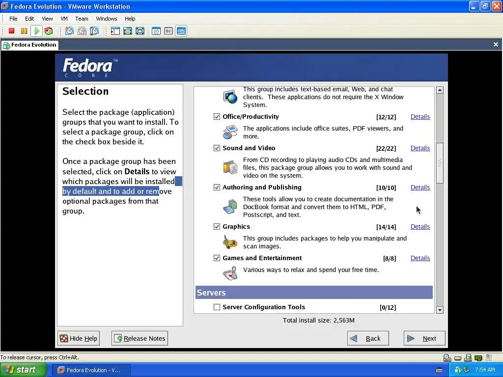Image resolution: width=503 pixels, height=377 pixels.
Task: Click the CD-ROM device status icon
Action: point(447,357)
